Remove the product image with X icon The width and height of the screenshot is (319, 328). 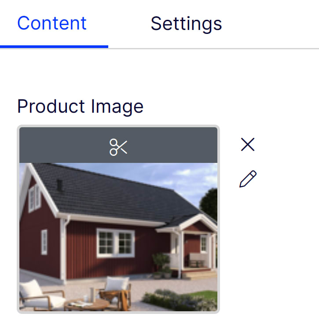point(248,144)
